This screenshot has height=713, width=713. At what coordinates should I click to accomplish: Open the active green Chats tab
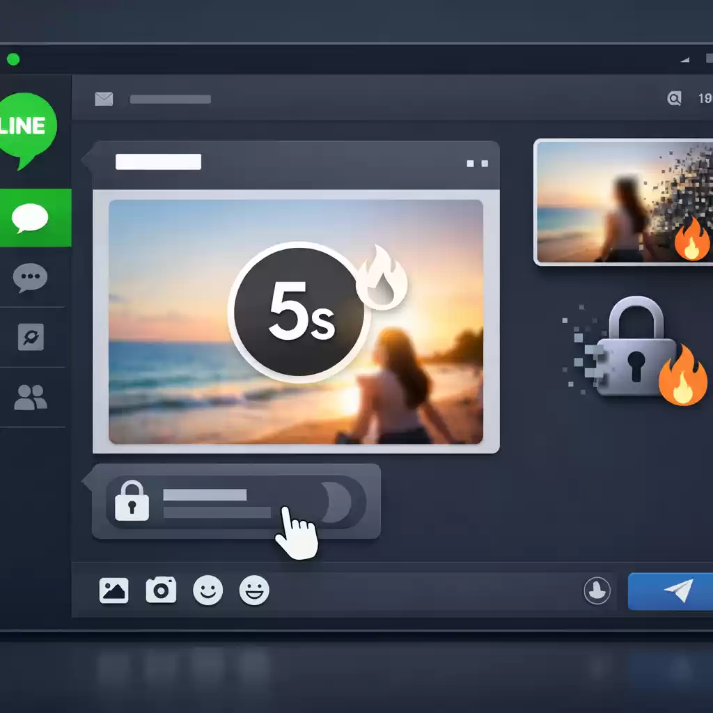(x=31, y=219)
